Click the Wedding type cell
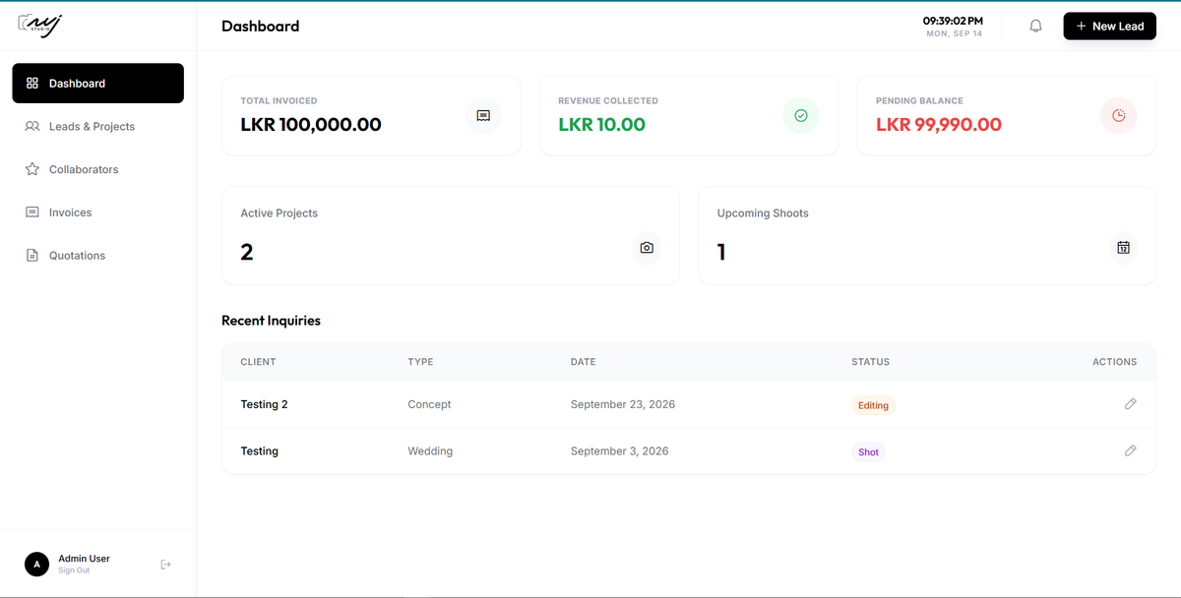Image resolution: width=1181 pixels, height=598 pixels. 430,451
